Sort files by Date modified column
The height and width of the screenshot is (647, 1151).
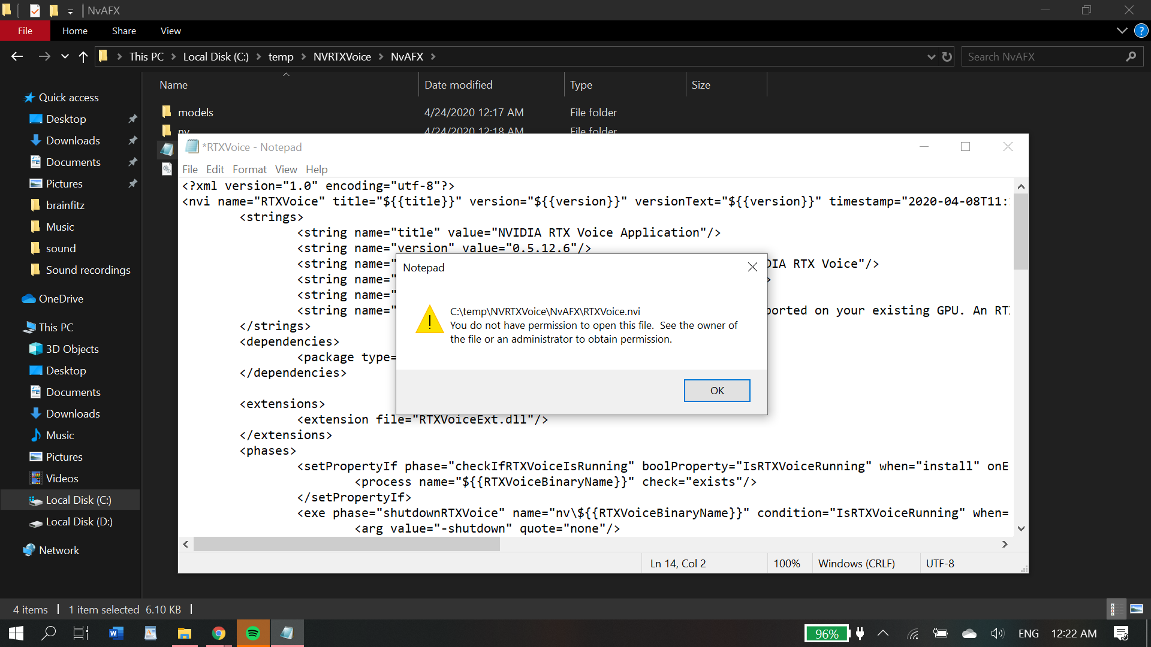(458, 85)
